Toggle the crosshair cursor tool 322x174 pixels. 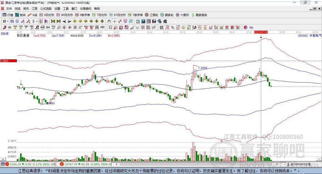(x=114, y=21)
